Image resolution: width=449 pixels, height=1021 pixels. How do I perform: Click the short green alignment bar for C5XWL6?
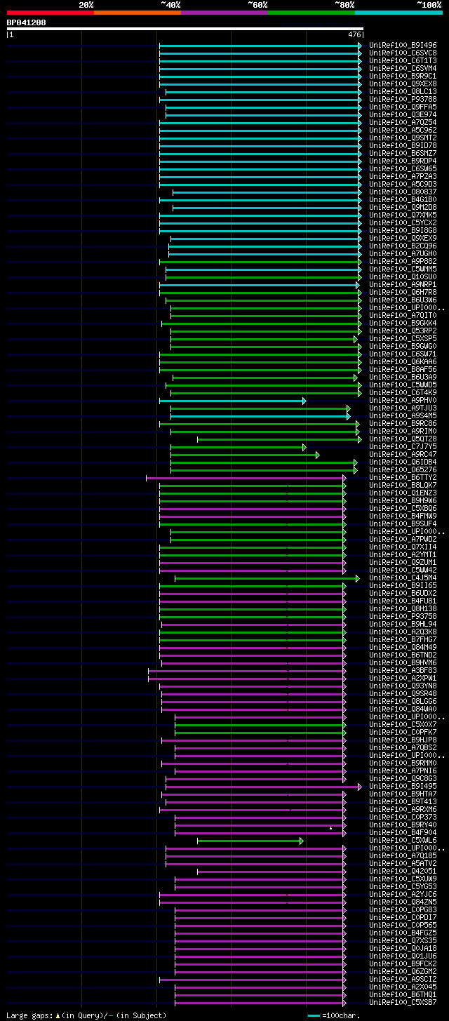[250, 841]
